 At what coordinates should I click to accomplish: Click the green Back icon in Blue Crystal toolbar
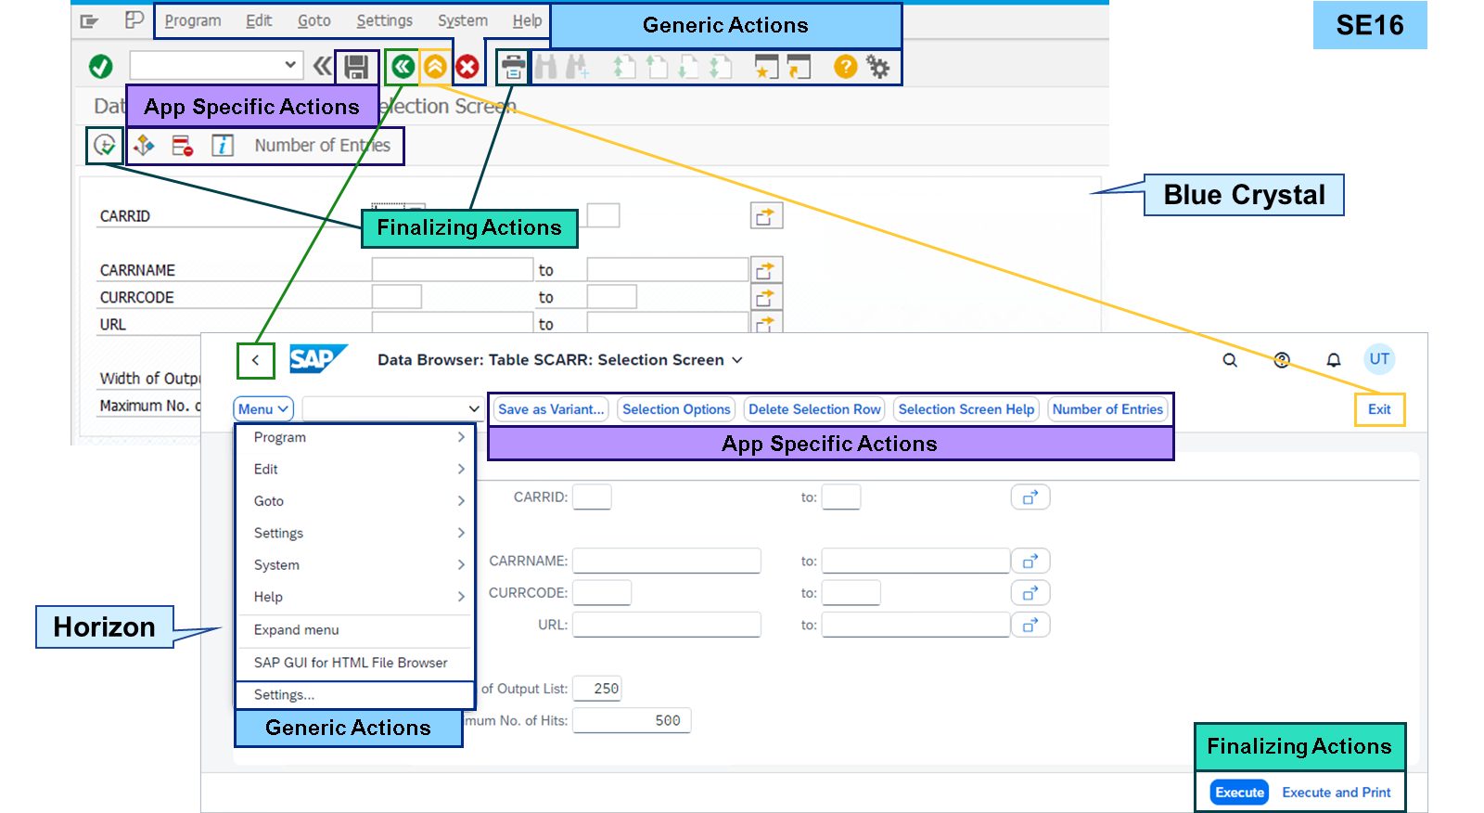(x=403, y=67)
